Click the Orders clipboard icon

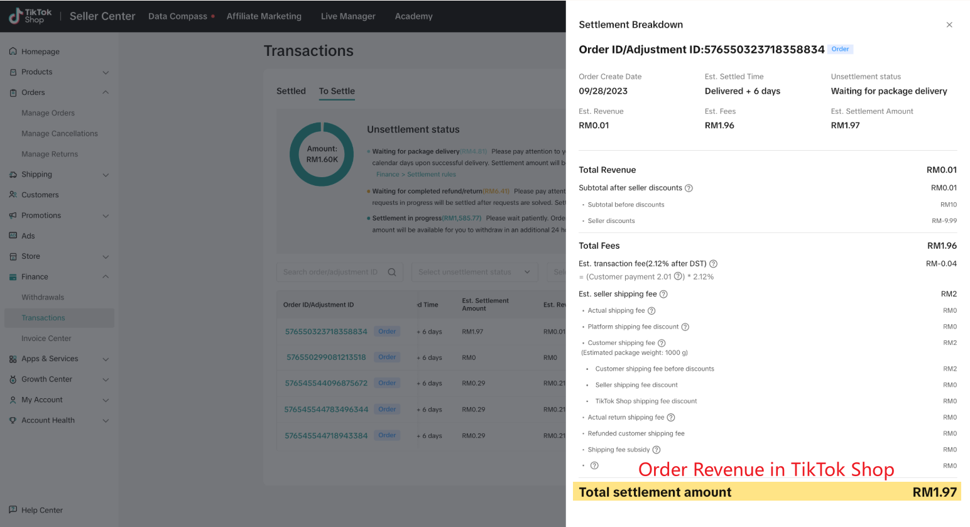click(x=13, y=93)
